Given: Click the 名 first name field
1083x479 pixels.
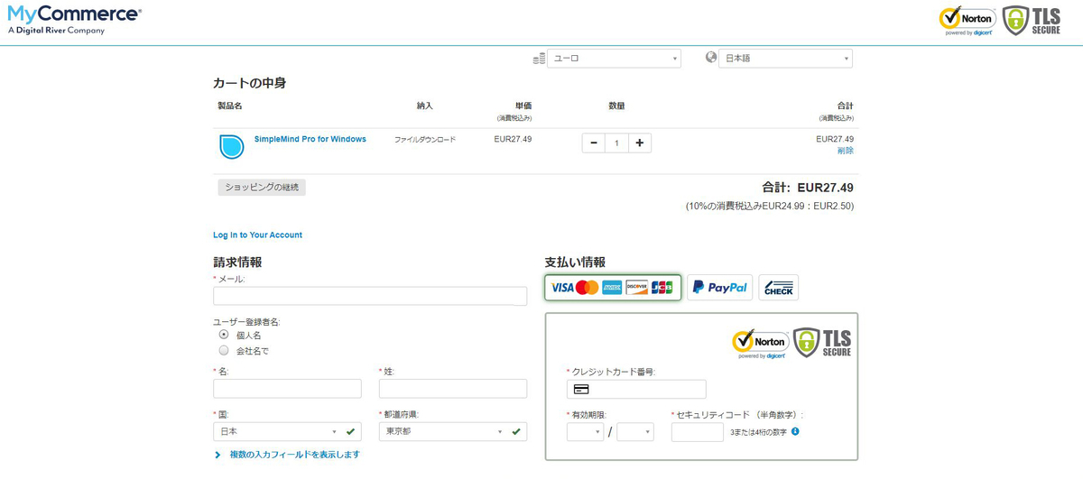Looking at the screenshot, I should click(287, 389).
